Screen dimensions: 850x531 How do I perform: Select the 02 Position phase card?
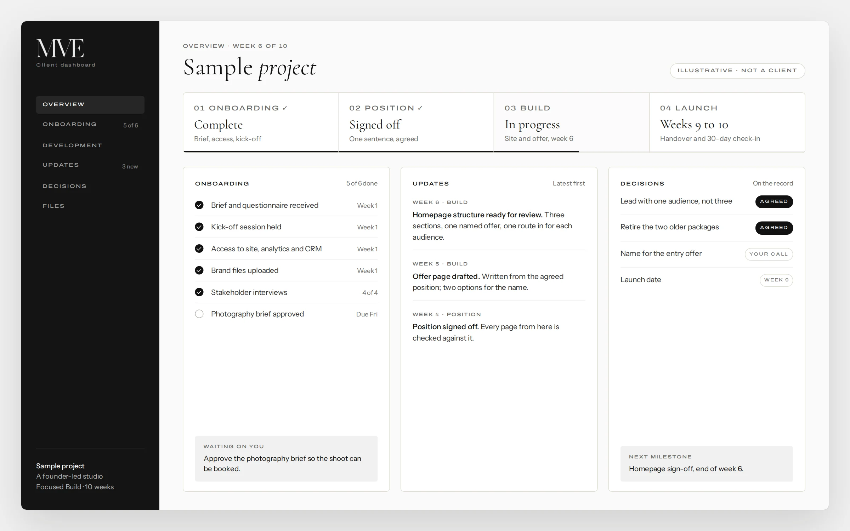click(416, 122)
